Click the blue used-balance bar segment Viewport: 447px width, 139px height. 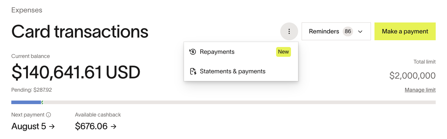26,102
